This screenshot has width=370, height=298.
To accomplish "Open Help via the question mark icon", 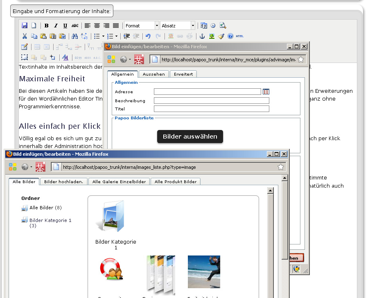I will click(x=230, y=36).
